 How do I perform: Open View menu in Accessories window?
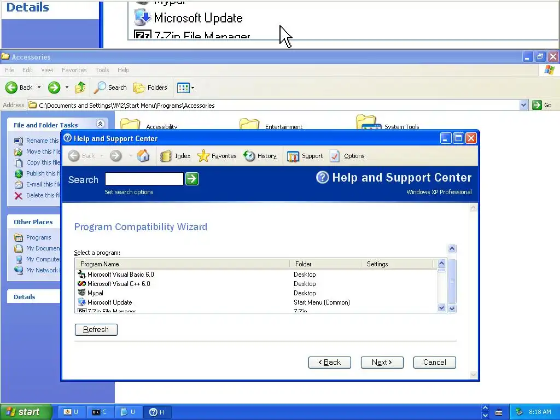pyautogui.click(x=47, y=70)
